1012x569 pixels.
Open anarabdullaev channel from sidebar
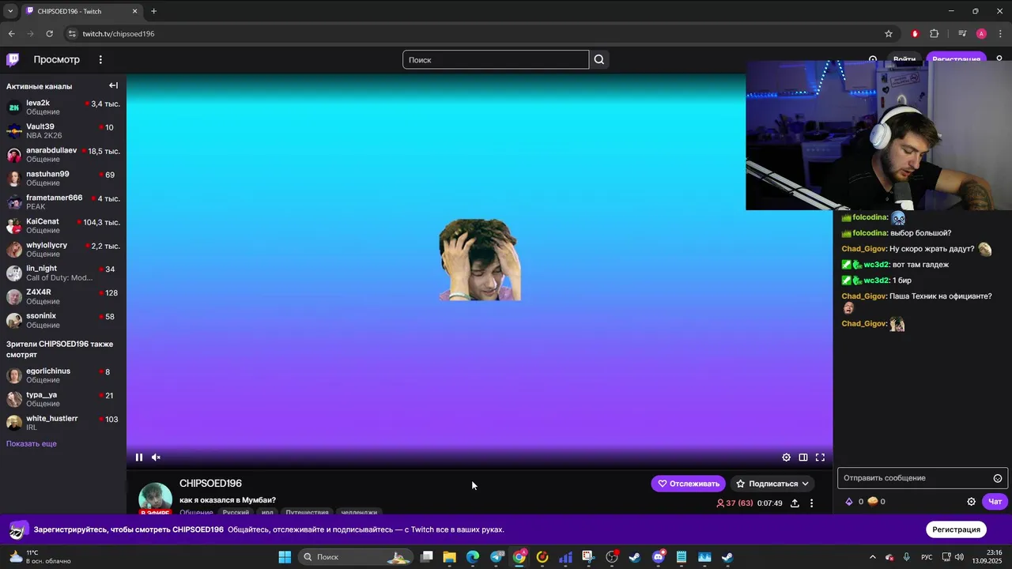coord(63,154)
